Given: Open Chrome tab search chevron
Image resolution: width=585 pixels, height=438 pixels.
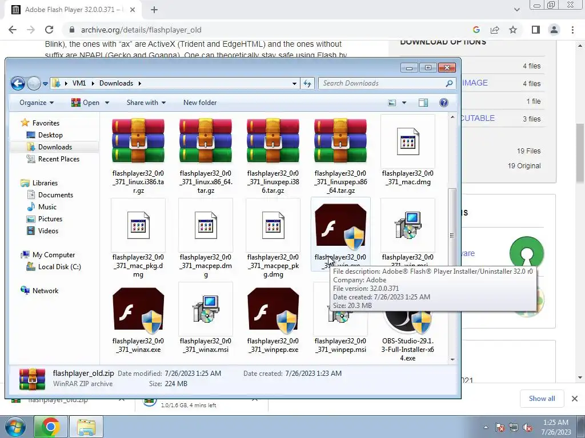Looking at the screenshot, I should [x=516, y=10].
